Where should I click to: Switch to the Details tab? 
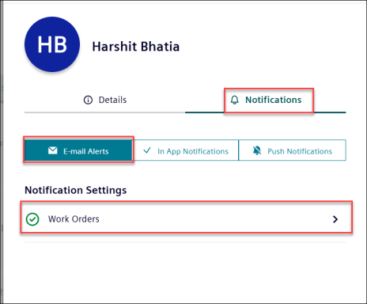click(x=105, y=100)
